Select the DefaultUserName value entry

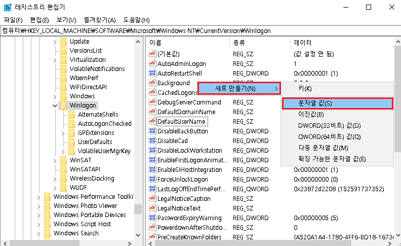point(181,122)
